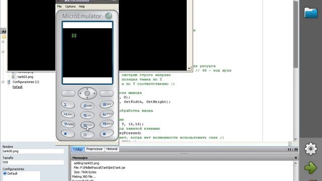Click the d-pad center select button
The width and height of the screenshot is (322, 181).
pos(87,94)
